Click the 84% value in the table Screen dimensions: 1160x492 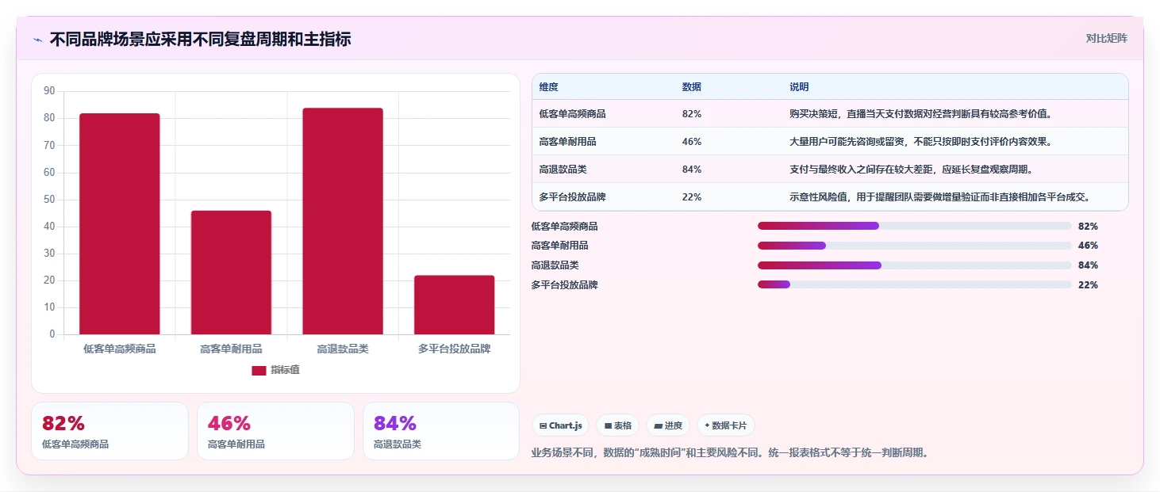[691, 170]
